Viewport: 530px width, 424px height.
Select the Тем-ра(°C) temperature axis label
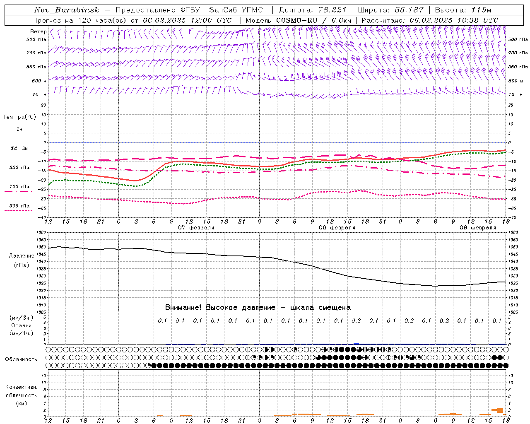(19, 117)
